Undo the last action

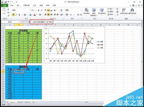(8, 2)
